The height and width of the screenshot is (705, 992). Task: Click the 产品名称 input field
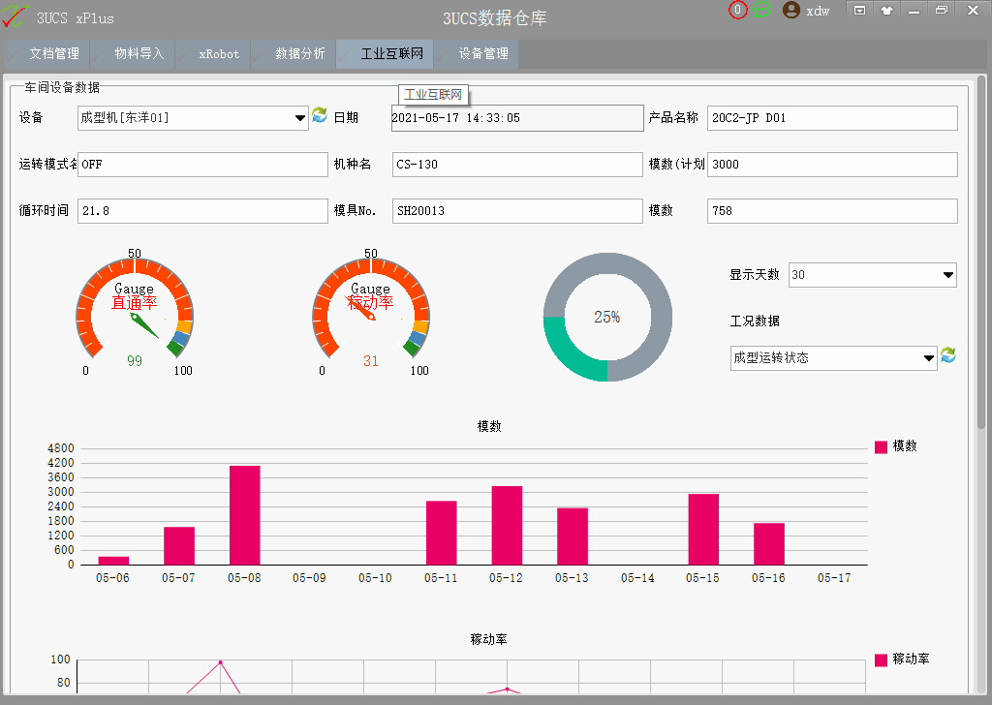832,118
